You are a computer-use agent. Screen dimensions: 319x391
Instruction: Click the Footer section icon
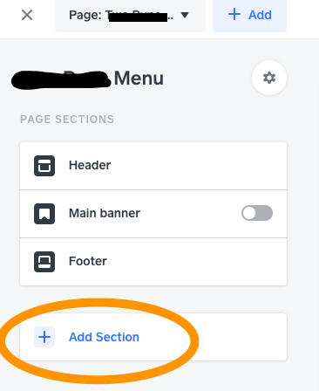point(44,262)
